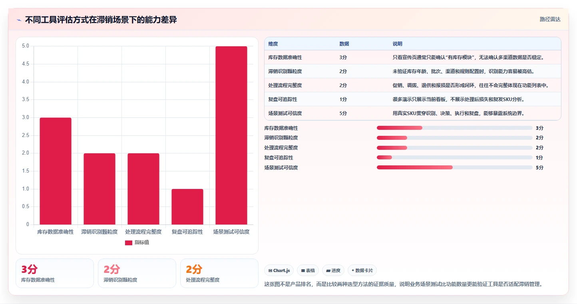Click the 处理流程完整度 progress bar
This screenshot has height=304, width=577.
tap(455, 148)
